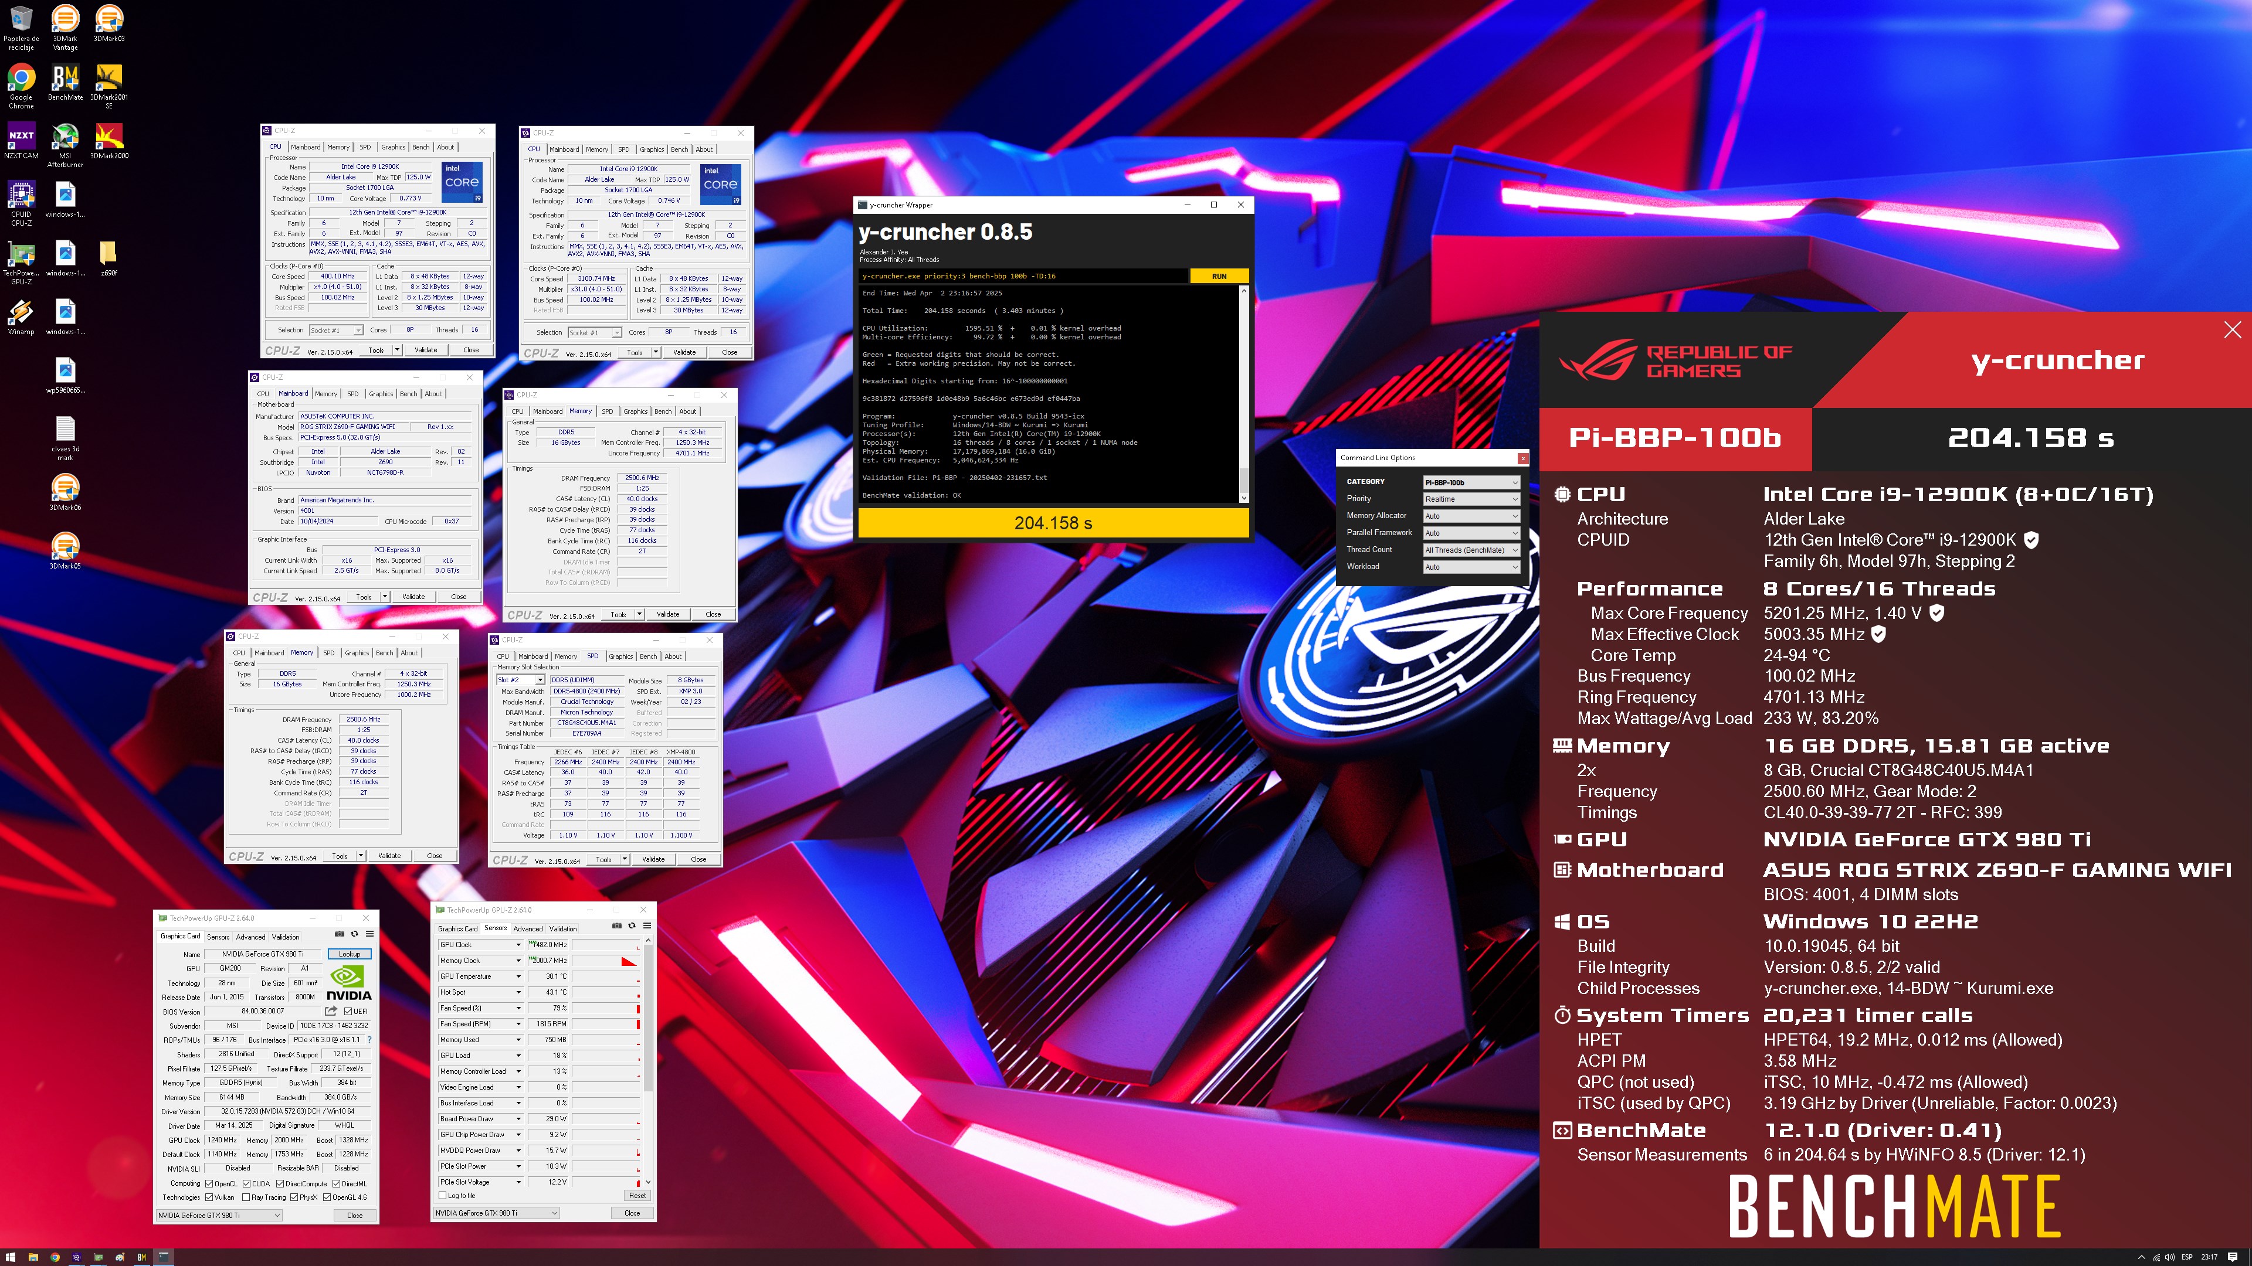Select the 3DMark2000 desktop icon
The image size is (2252, 1266).
click(108, 141)
